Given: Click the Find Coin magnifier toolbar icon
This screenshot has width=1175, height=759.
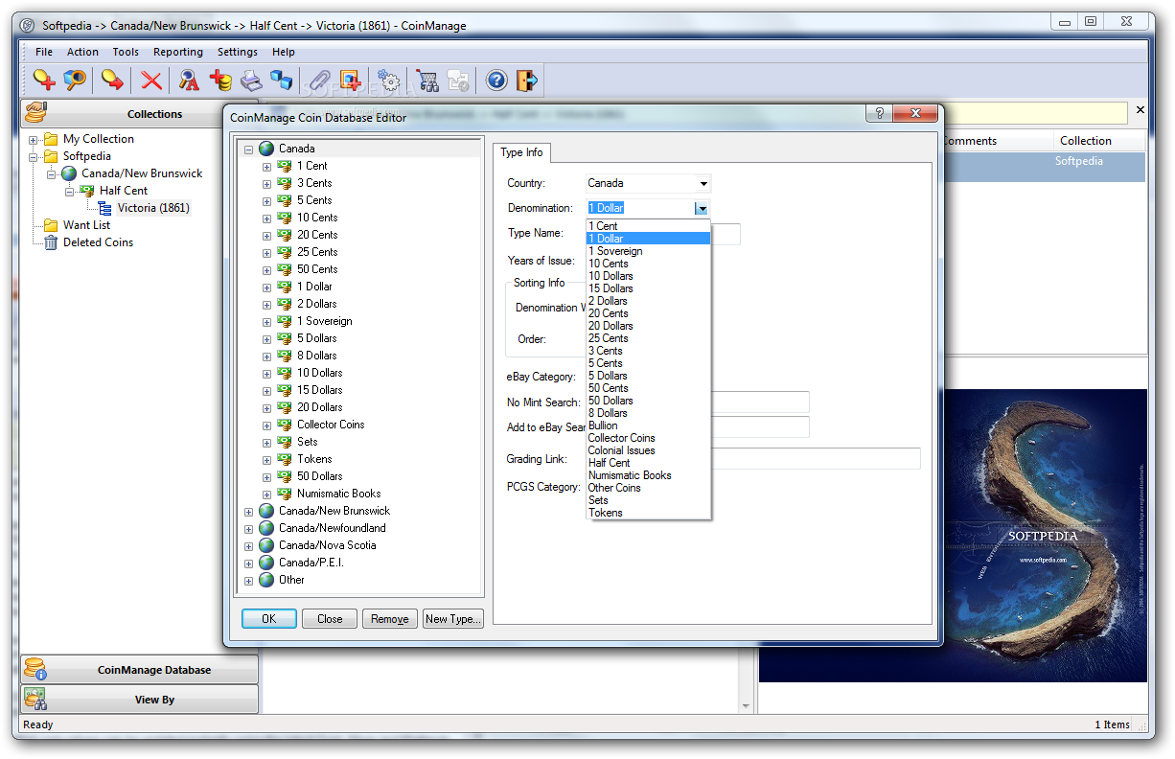Looking at the screenshot, I should pos(75,80).
